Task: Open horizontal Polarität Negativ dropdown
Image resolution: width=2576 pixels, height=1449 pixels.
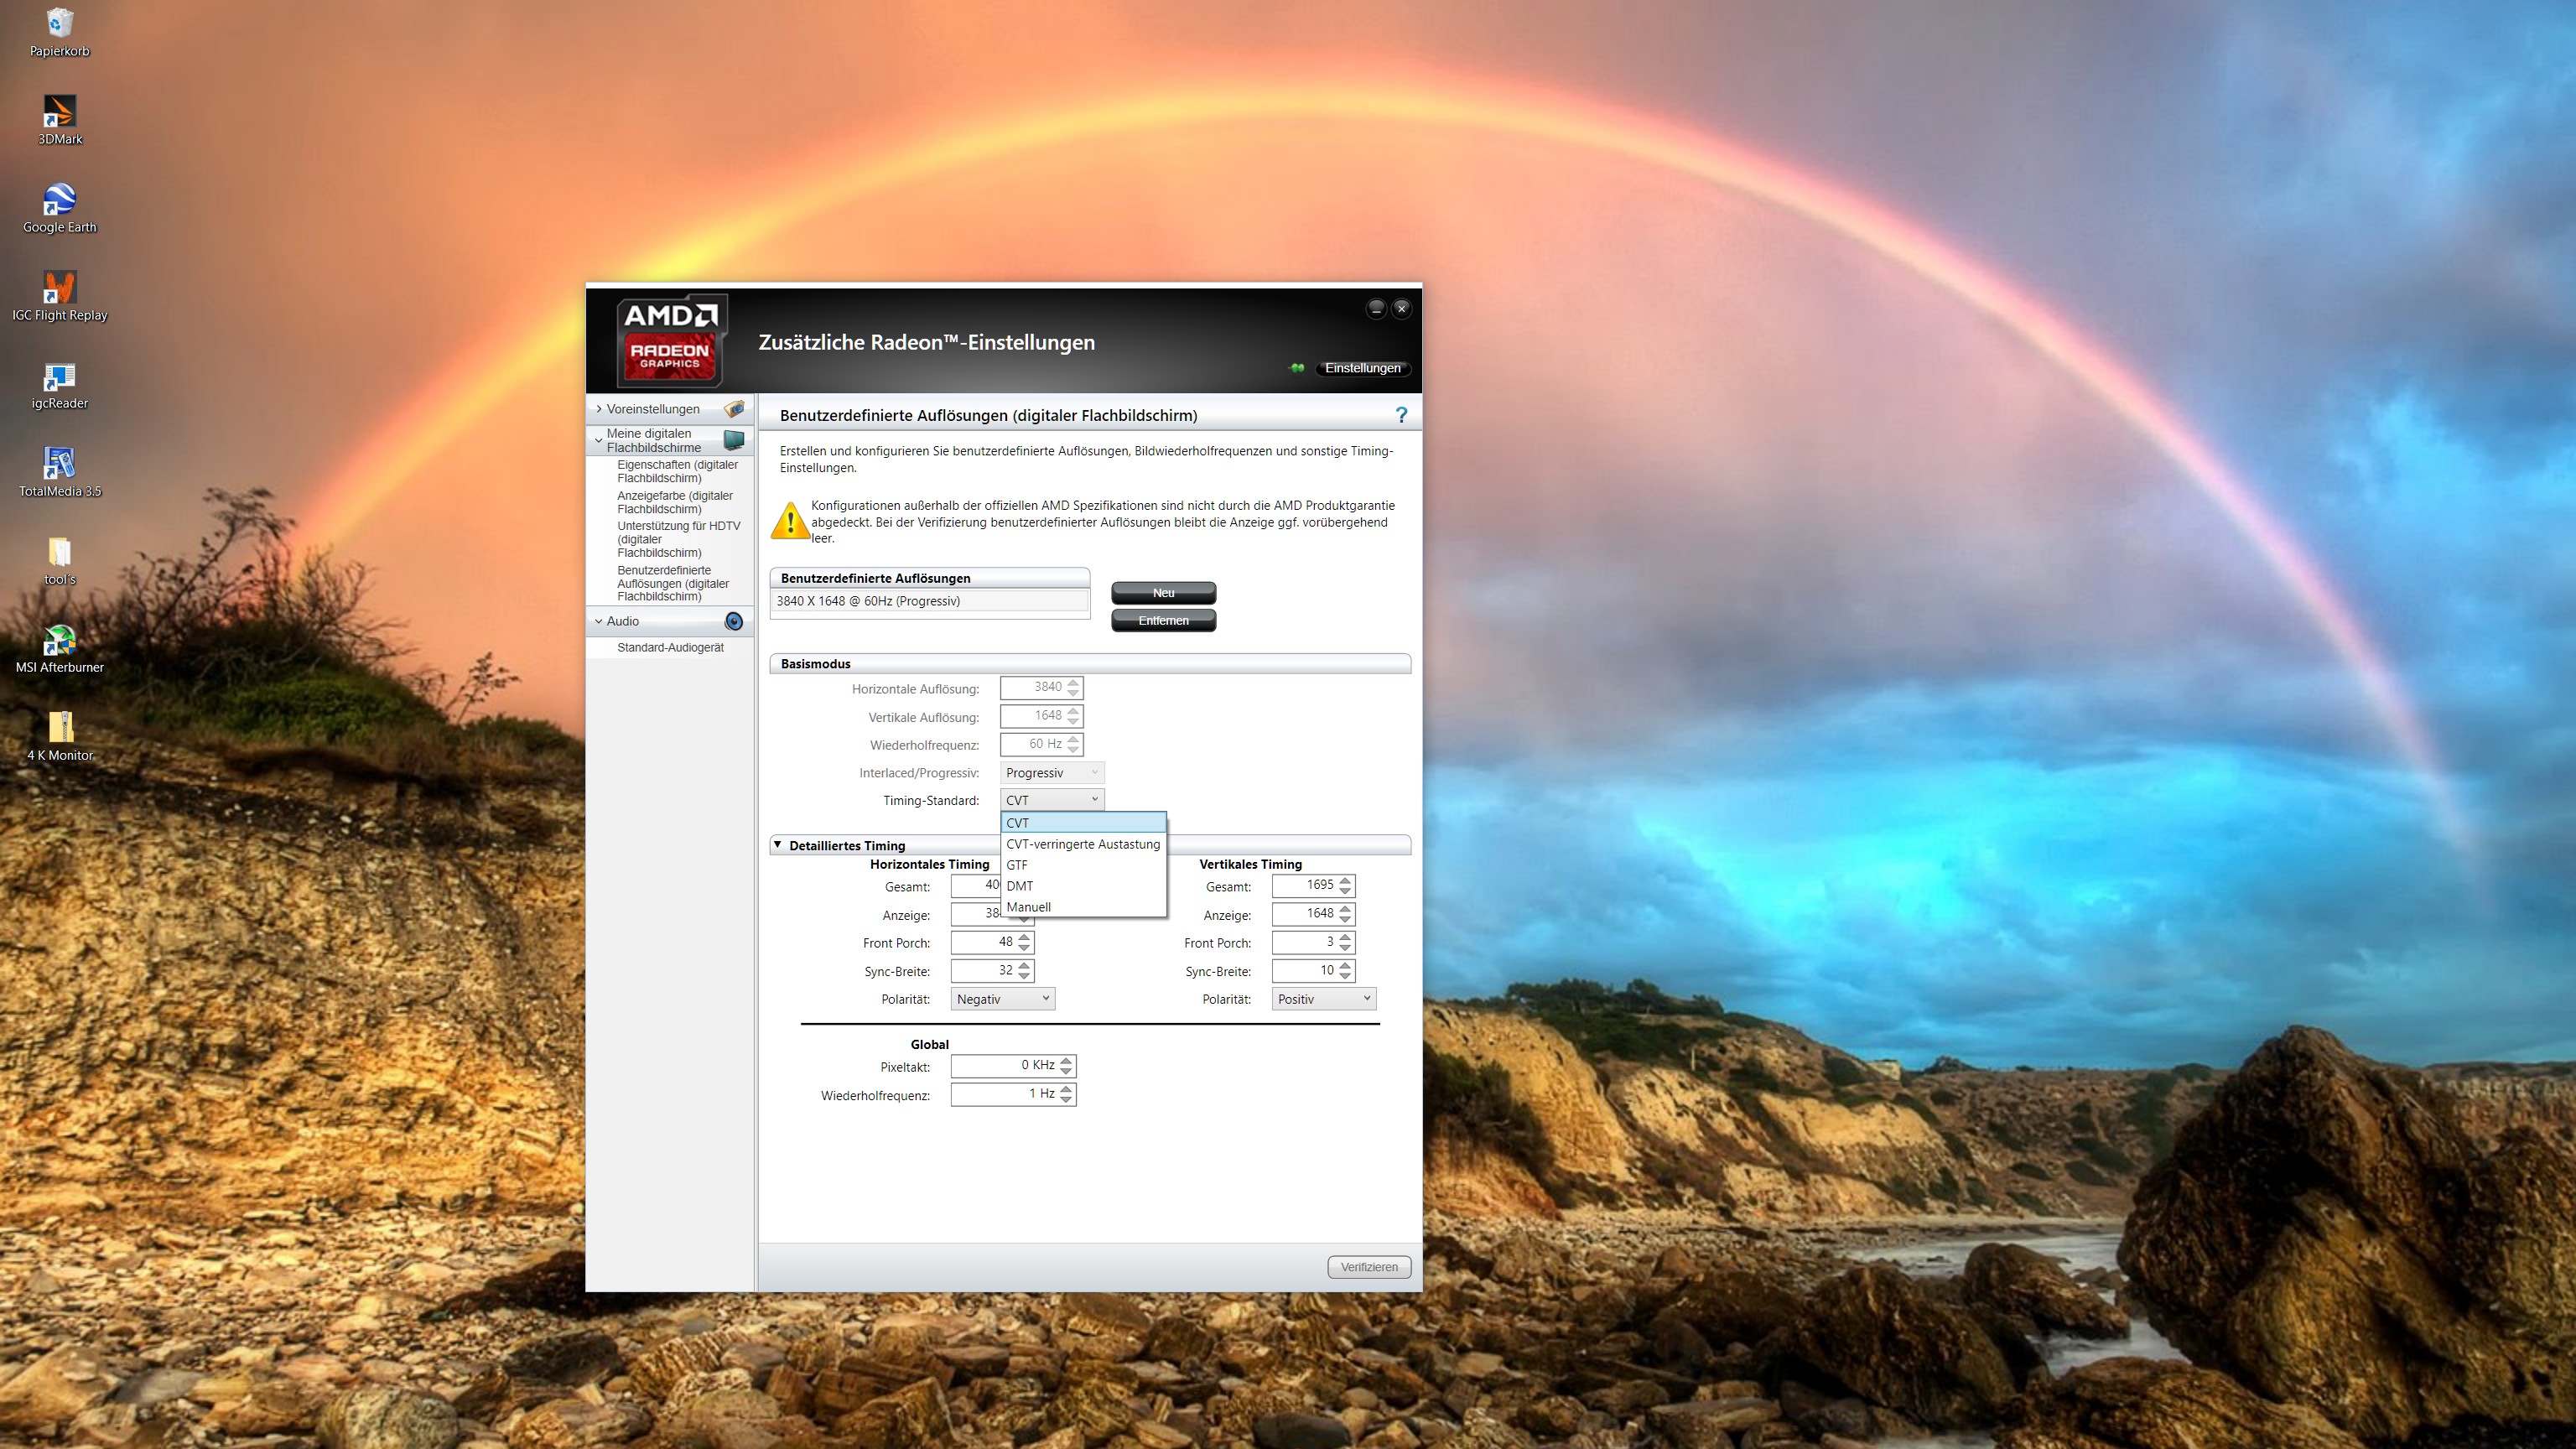Action: pyautogui.click(x=1003, y=999)
